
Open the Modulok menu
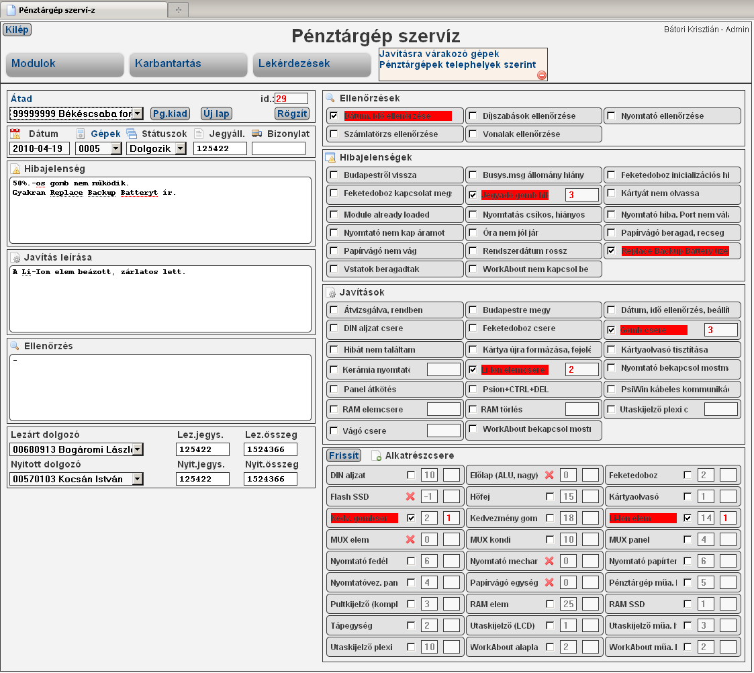click(x=65, y=64)
